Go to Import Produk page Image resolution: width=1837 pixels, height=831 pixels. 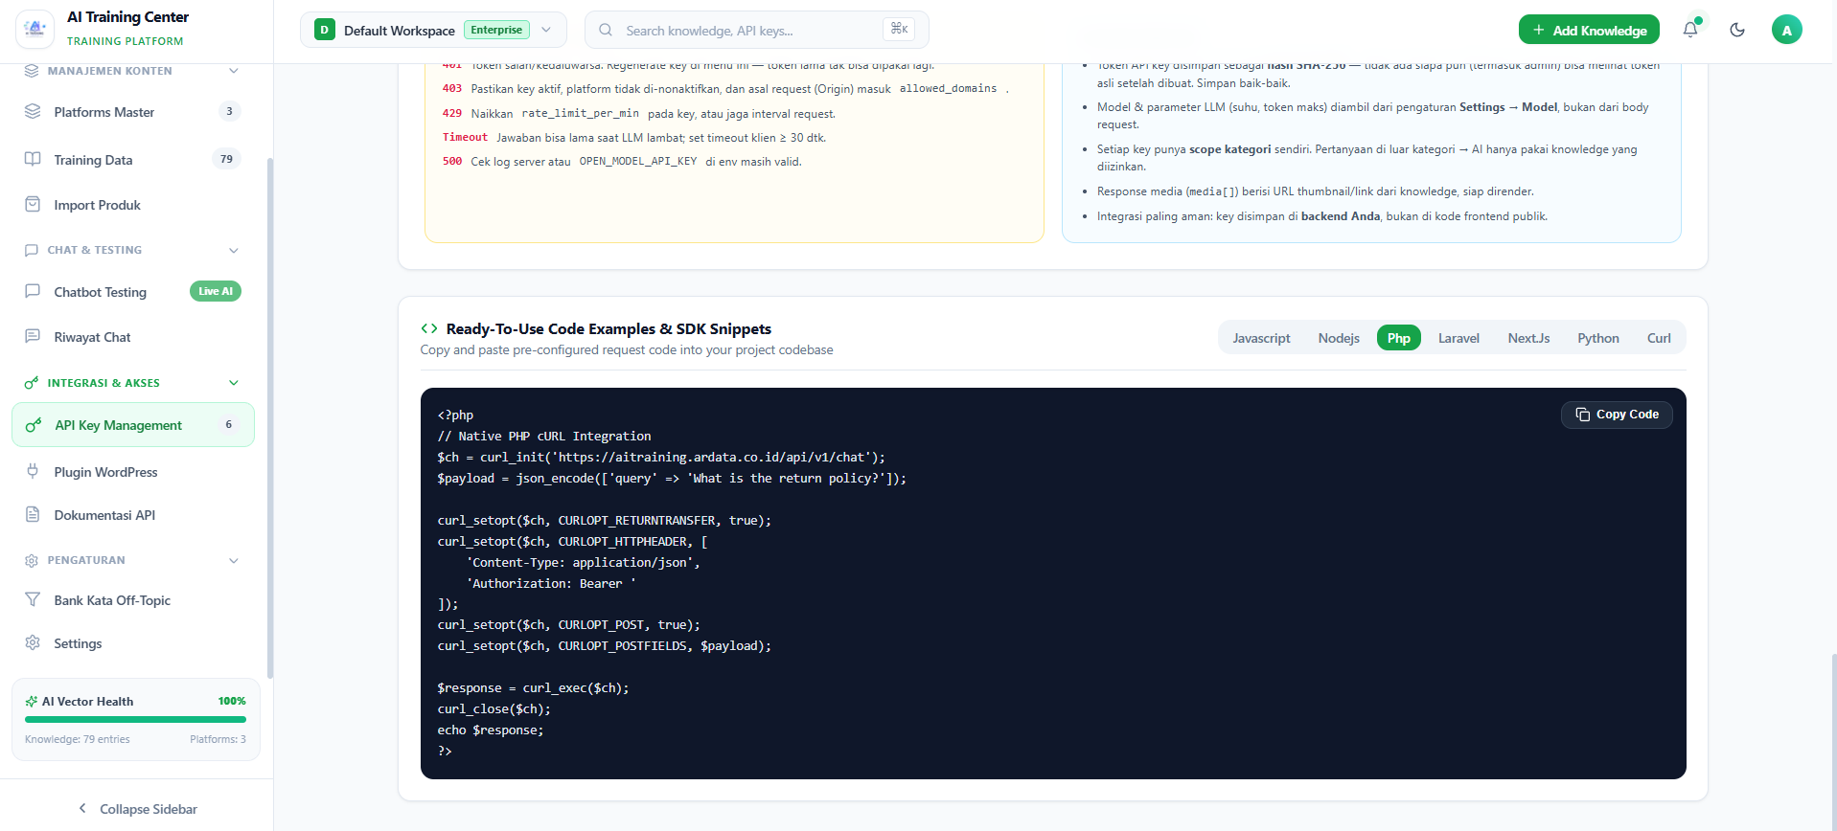click(133, 205)
